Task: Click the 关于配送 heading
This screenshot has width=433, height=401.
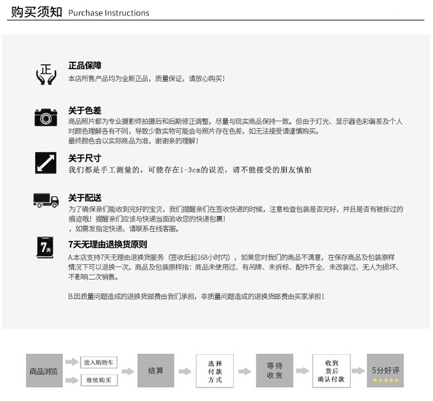Action: [85, 198]
